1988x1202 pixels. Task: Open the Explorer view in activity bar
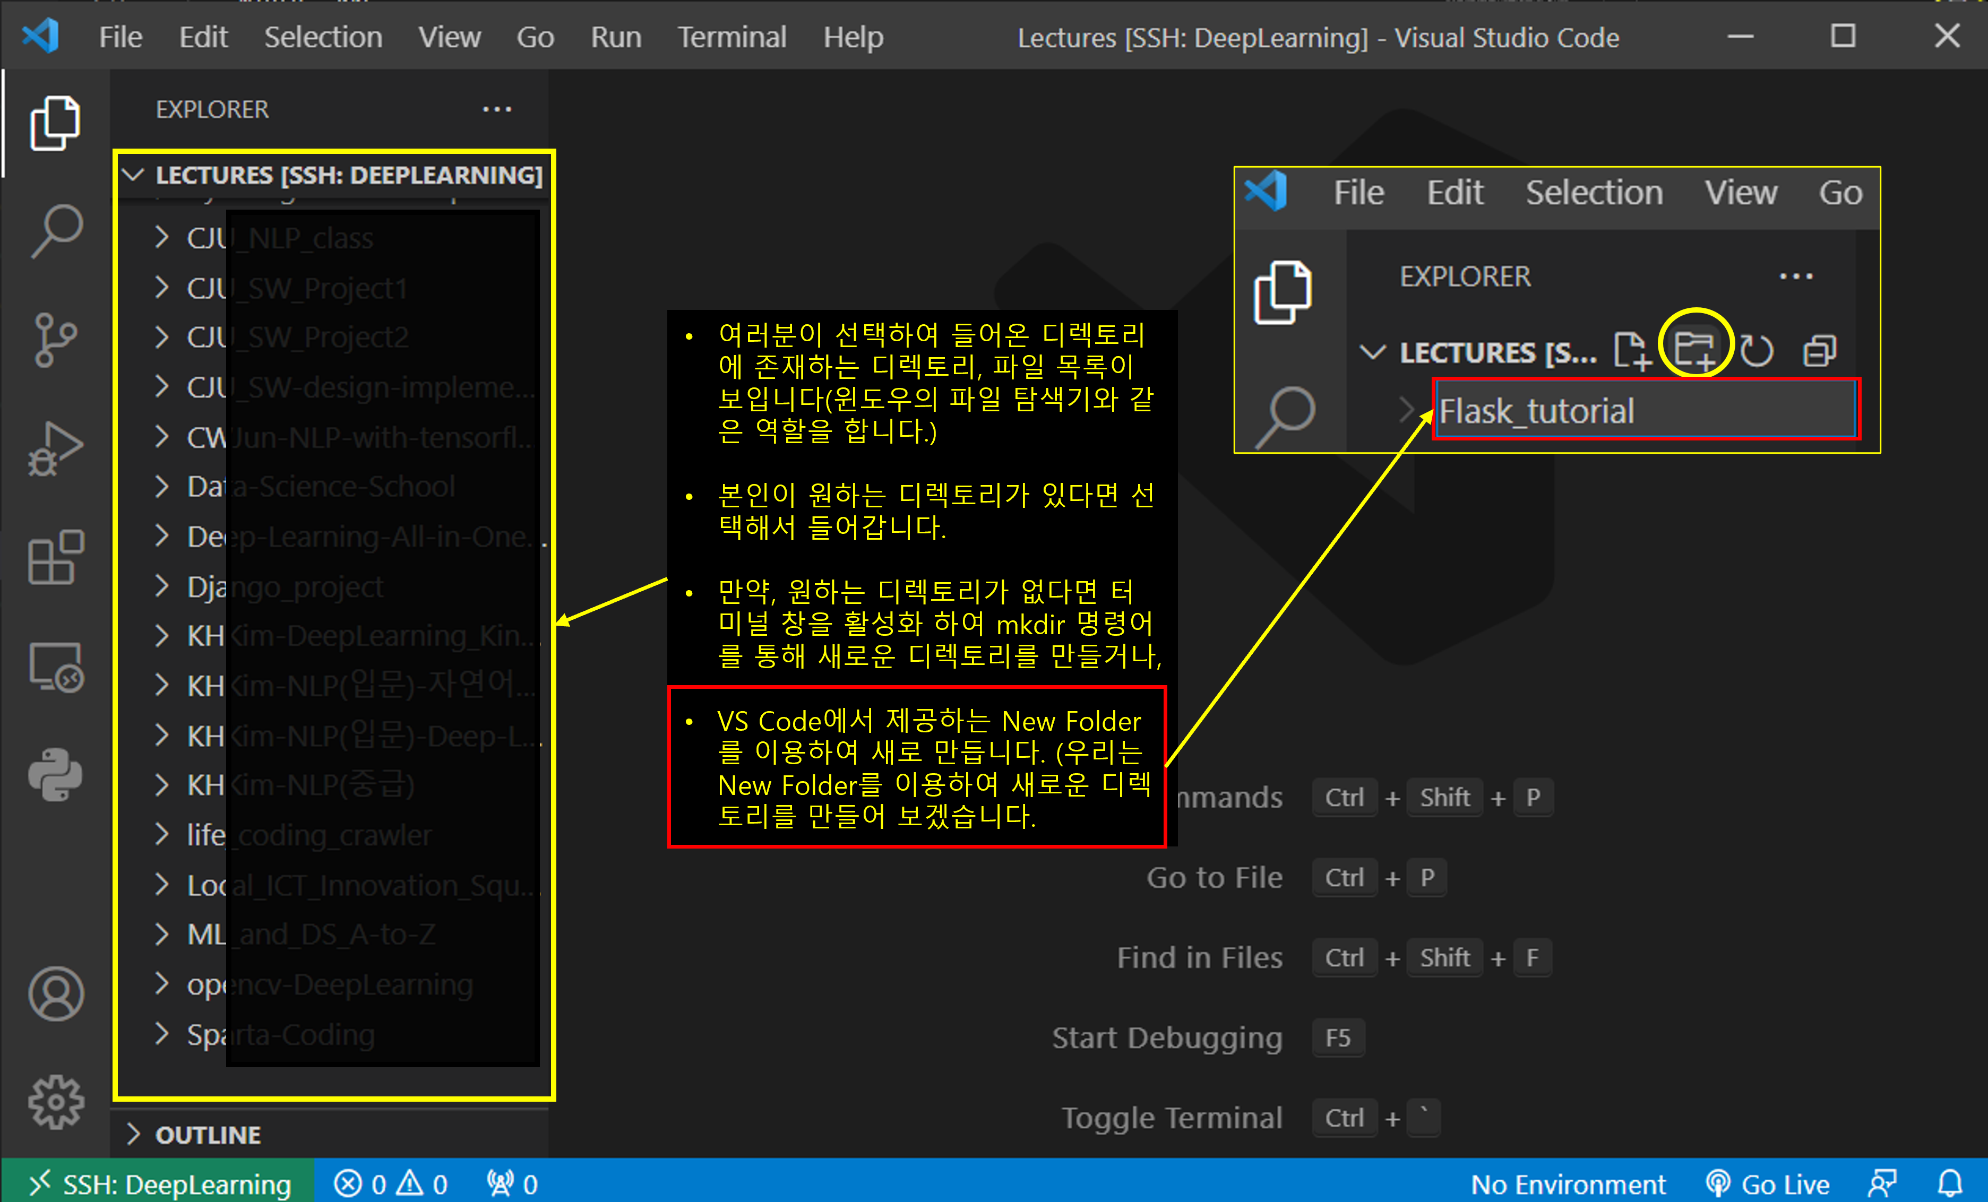click(55, 123)
